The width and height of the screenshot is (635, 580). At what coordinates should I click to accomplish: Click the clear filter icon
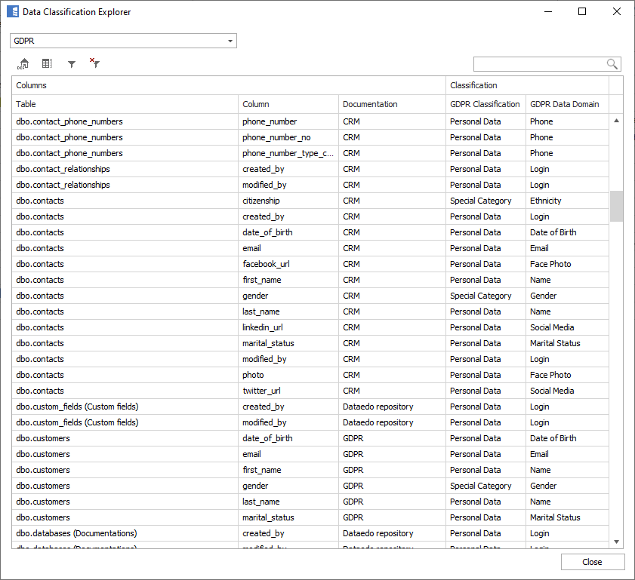coord(94,64)
